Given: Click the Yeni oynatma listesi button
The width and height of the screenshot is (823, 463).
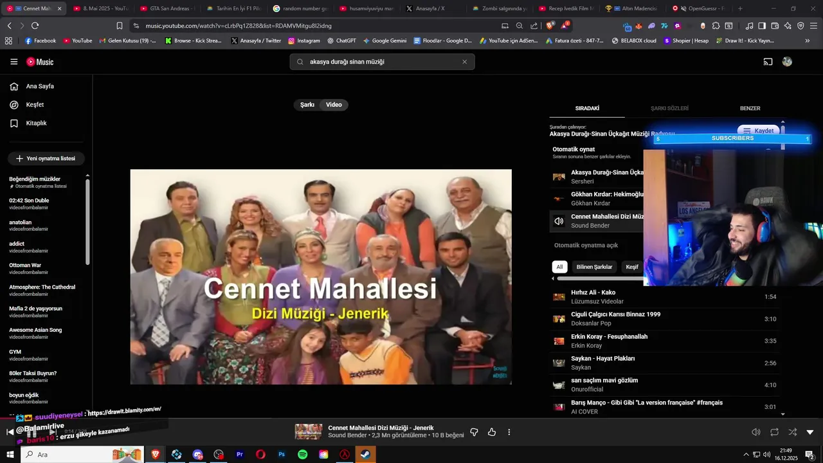Looking at the screenshot, I should (x=46, y=158).
